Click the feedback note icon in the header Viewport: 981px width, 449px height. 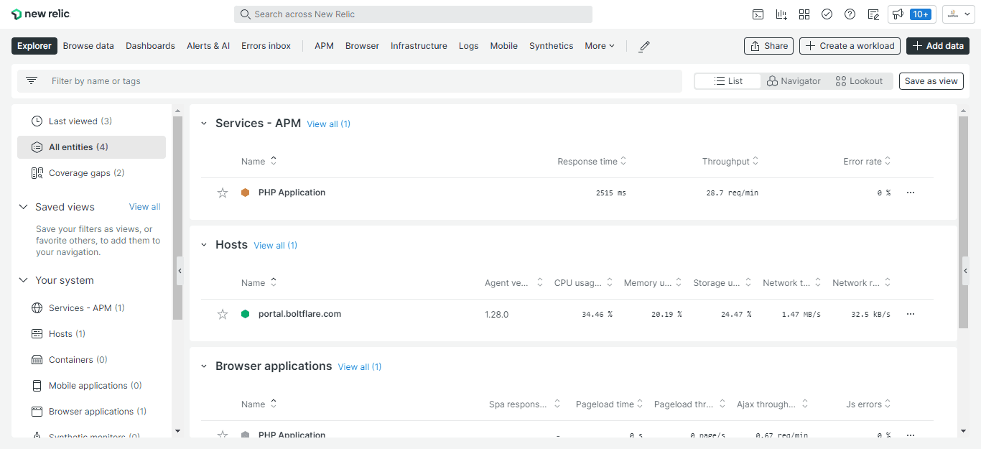click(873, 14)
